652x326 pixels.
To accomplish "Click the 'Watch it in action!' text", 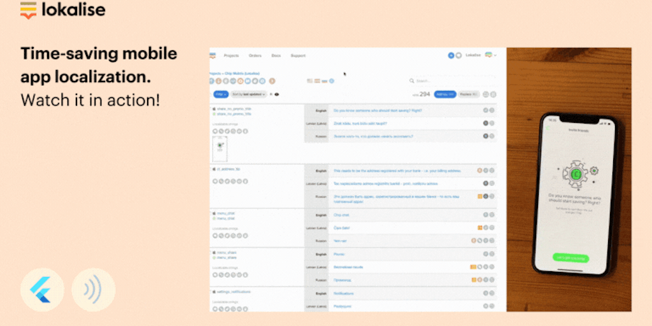I will [x=90, y=100].
